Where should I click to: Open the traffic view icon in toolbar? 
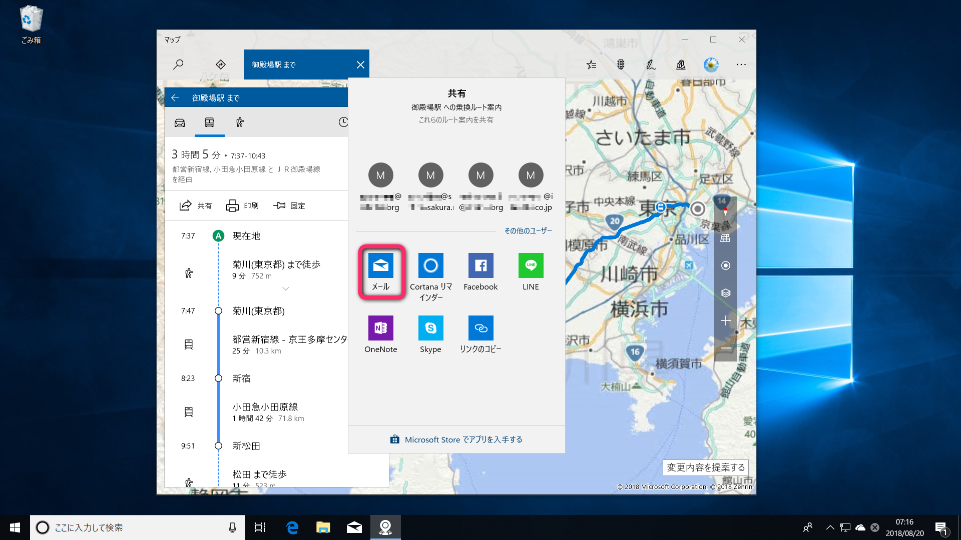[x=621, y=64]
